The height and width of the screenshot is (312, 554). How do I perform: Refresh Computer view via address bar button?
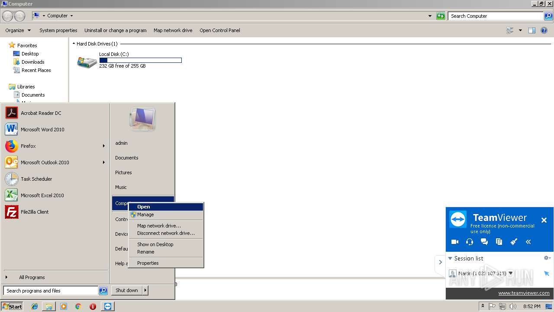coord(441,16)
